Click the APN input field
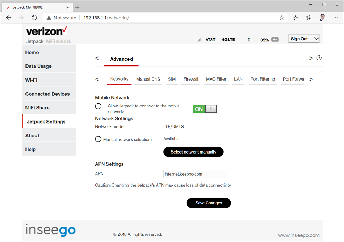 click(195, 174)
